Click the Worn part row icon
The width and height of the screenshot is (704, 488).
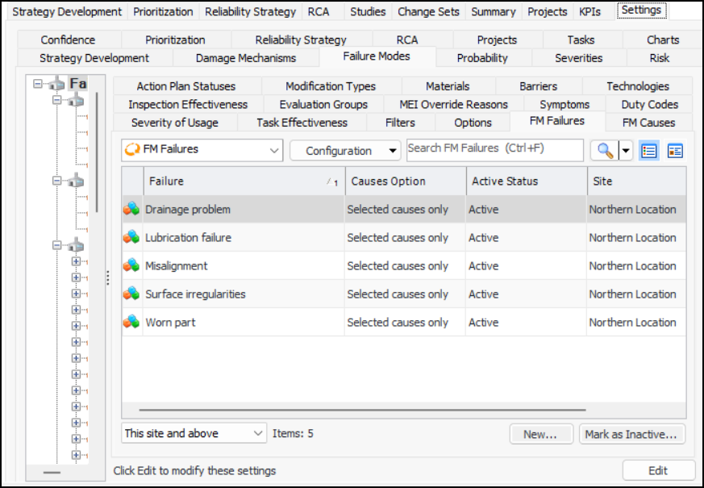point(131,323)
